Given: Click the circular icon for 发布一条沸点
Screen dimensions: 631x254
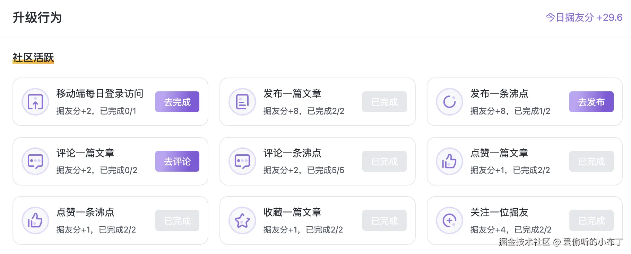Looking at the screenshot, I should point(449,102).
